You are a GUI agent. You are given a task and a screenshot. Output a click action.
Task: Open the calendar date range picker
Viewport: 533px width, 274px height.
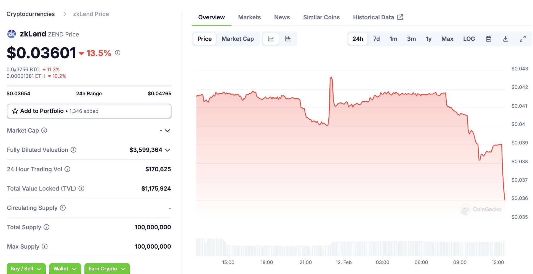pyautogui.click(x=489, y=39)
